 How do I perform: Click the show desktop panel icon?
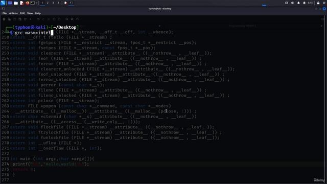coord(10,3)
